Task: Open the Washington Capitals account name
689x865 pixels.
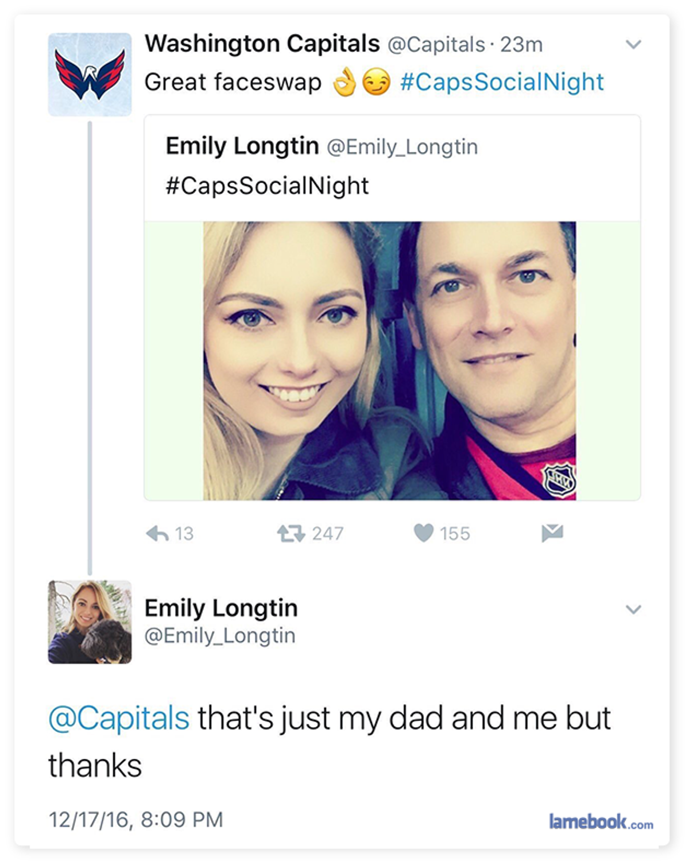Action: [x=262, y=44]
